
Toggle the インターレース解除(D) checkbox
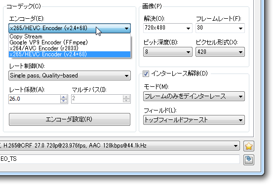tap(146, 74)
